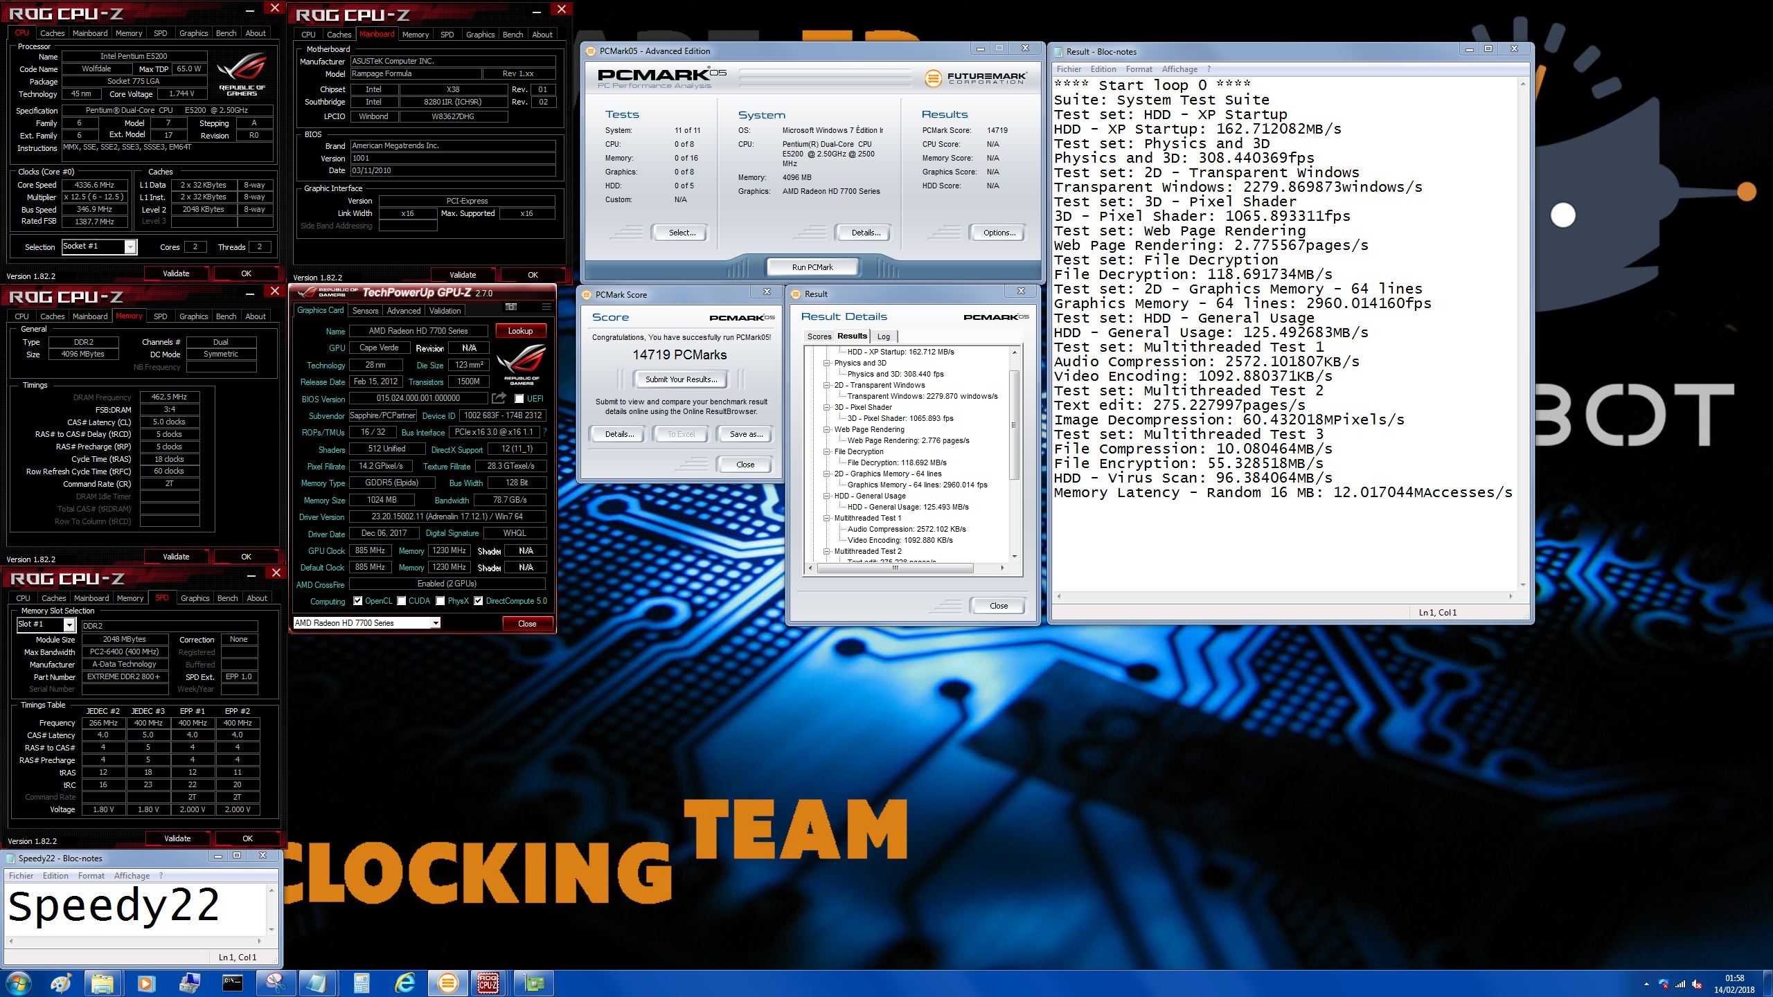The image size is (1773, 997).
Task: Open the Log tab in Result Details
Action: coord(884,336)
